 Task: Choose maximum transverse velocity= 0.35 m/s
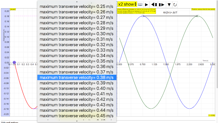[x=77, y=61]
